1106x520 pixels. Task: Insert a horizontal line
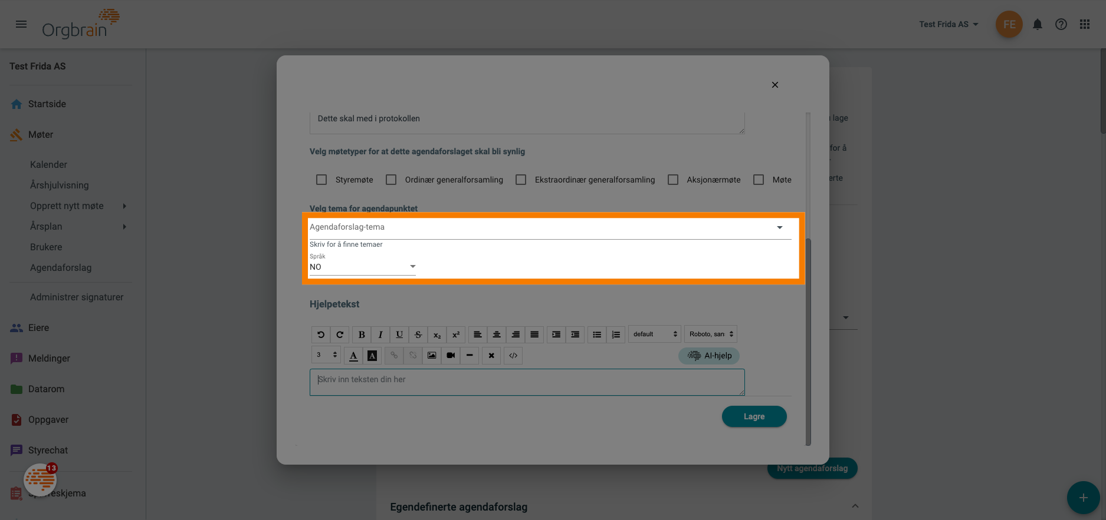[x=470, y=356]
